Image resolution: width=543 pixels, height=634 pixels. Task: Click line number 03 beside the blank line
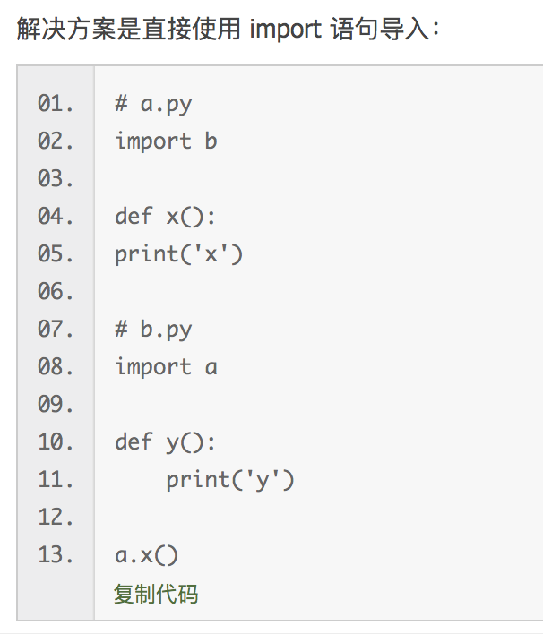56,179
